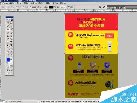Select the History Brush tool
This screenshot has height=103, width=137.
tap(11, 36)
